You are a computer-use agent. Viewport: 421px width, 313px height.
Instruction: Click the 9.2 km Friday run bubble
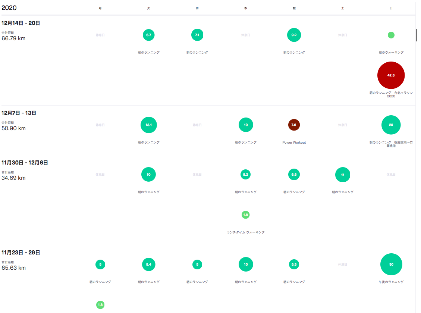pos(294,35)
